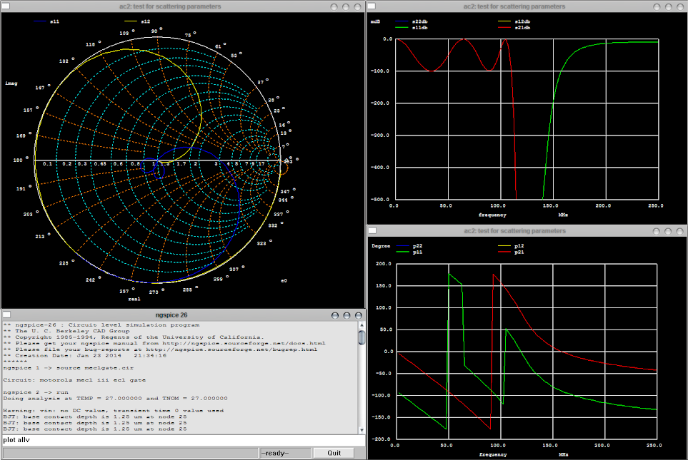Viewport: 688px width, 460px height.
Task: Click the 'ngspice 2 -> run' line
Action: 36,392
